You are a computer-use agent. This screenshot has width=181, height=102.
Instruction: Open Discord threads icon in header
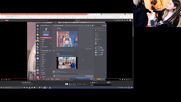tap(87, 25)
